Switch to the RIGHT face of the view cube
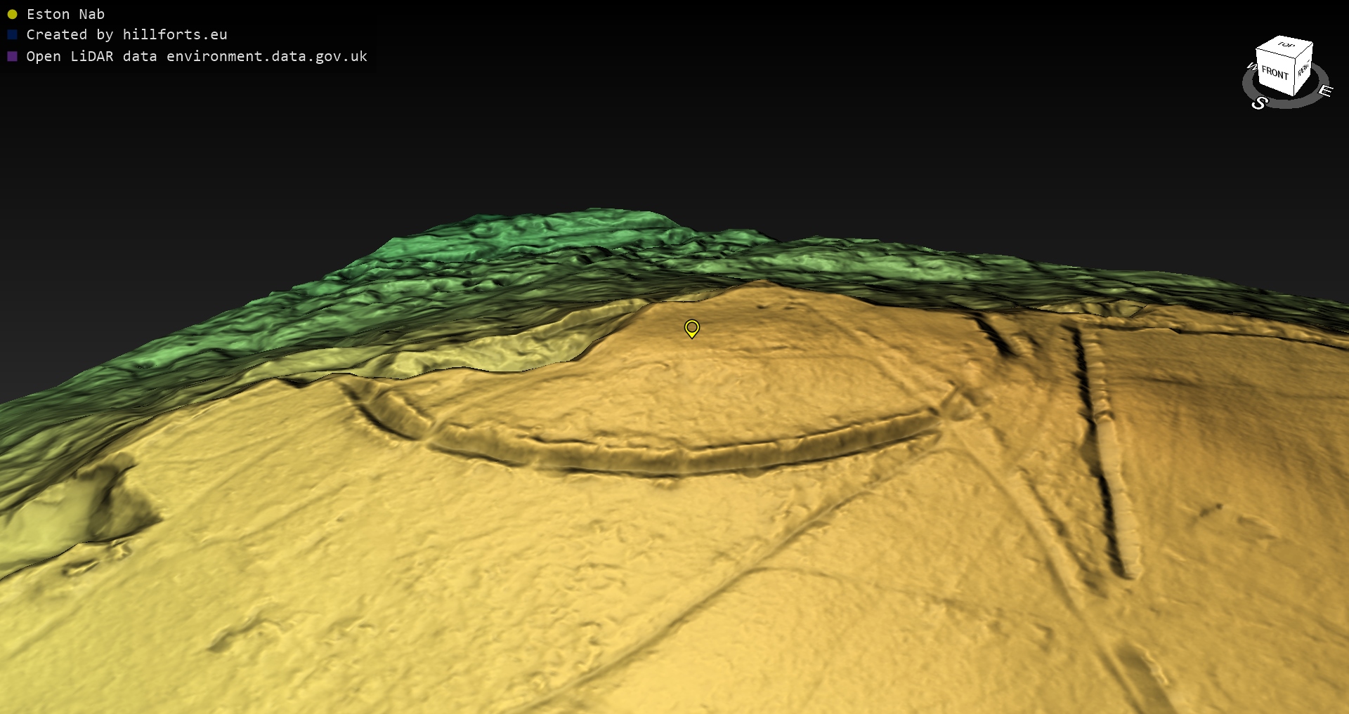The height and width of the screenshot is (714, 1349). [x=1303, y=70]
